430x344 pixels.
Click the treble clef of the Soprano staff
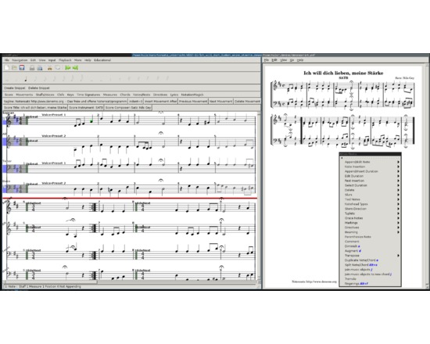point(9,120)
